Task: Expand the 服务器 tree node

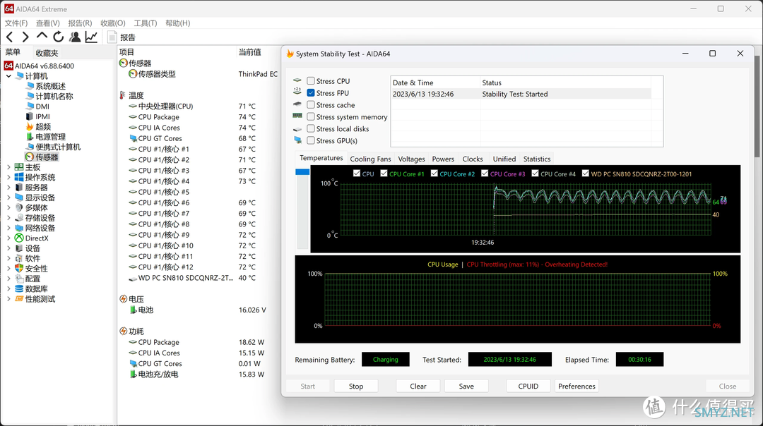Action: point(8,188)
